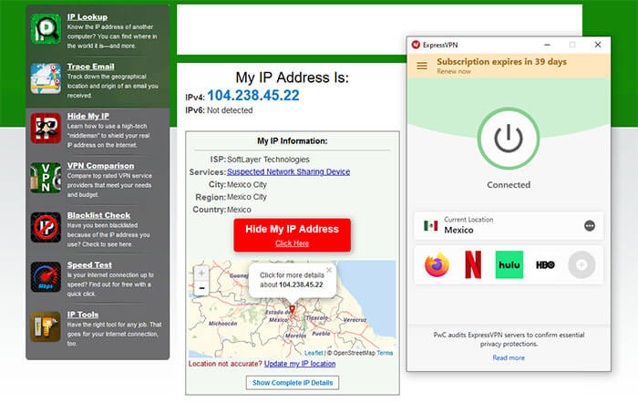Open location options via the three-dot icon
The image size is (638, 403).
click(x=589, y=225)
